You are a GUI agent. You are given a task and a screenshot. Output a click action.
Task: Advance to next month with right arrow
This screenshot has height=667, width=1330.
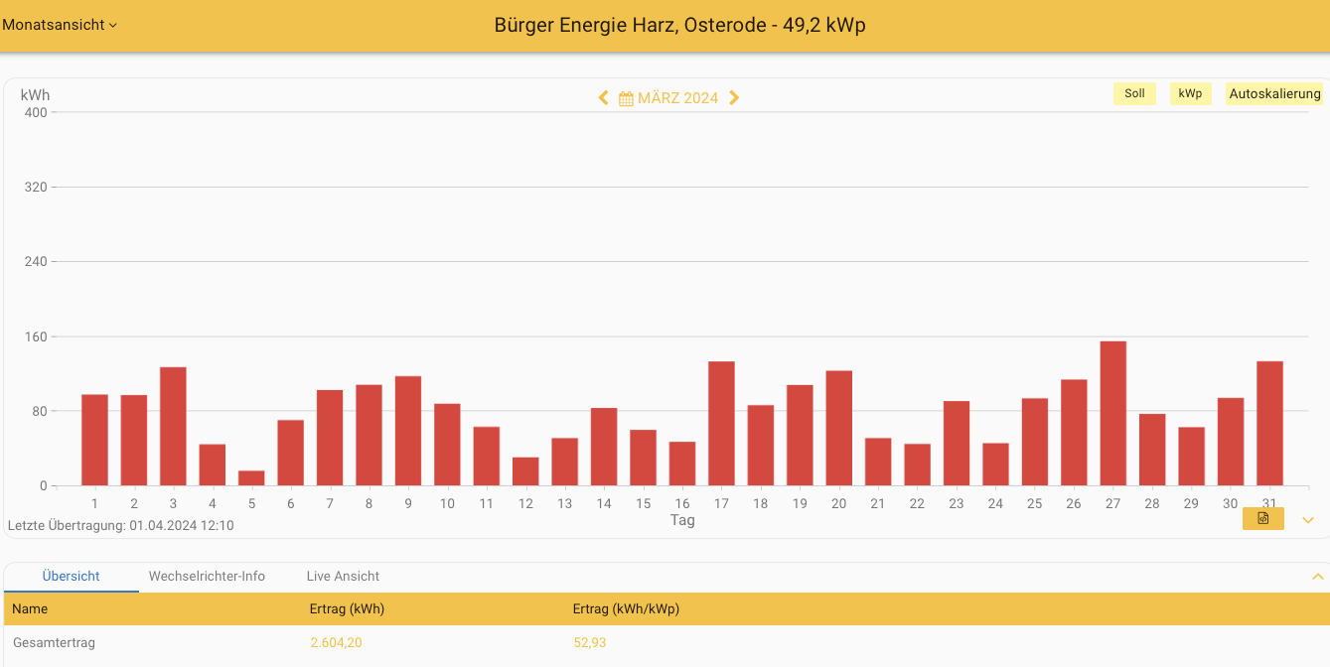[x=734, y=97]
